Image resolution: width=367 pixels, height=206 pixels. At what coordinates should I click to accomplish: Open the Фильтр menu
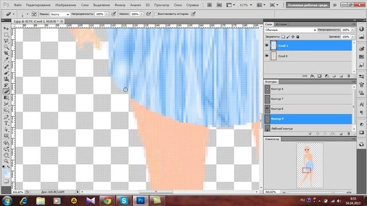click(x=120, y=5)
